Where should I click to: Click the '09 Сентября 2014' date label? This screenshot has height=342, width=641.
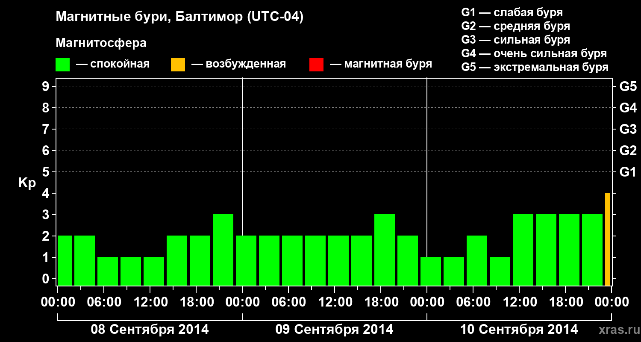(334, 330)
